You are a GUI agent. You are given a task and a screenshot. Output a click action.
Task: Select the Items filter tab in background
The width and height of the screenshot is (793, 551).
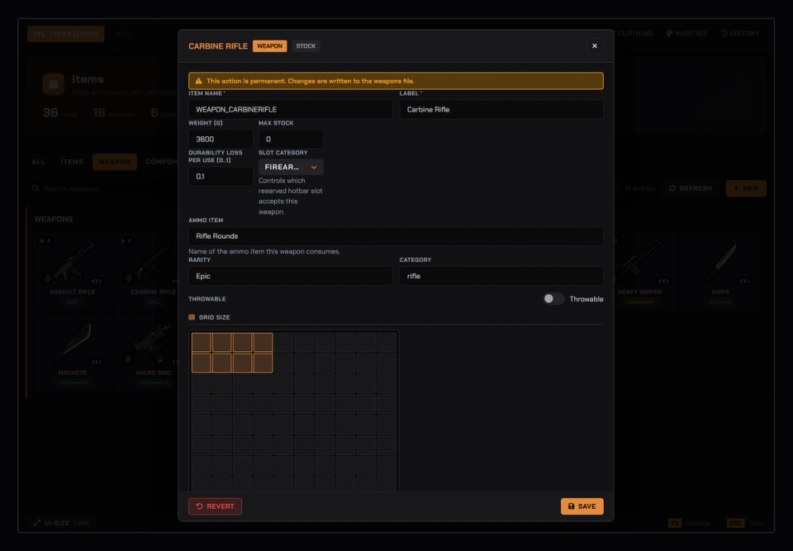[72, 162]
